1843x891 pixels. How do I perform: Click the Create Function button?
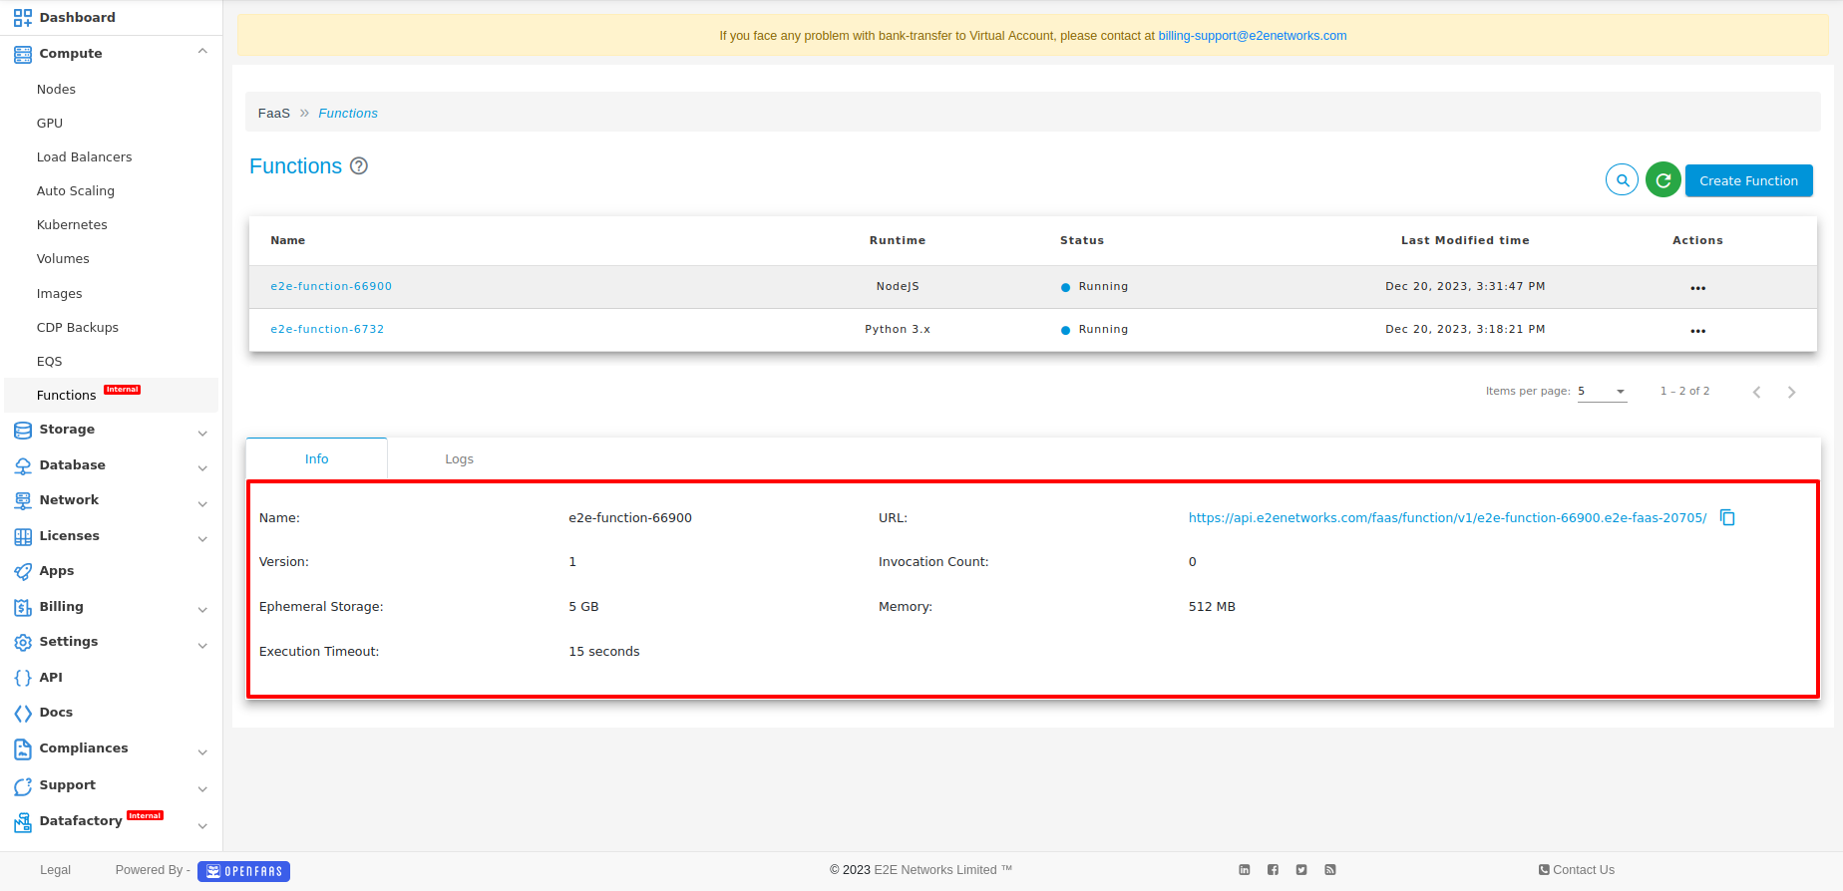[1748, 180]
